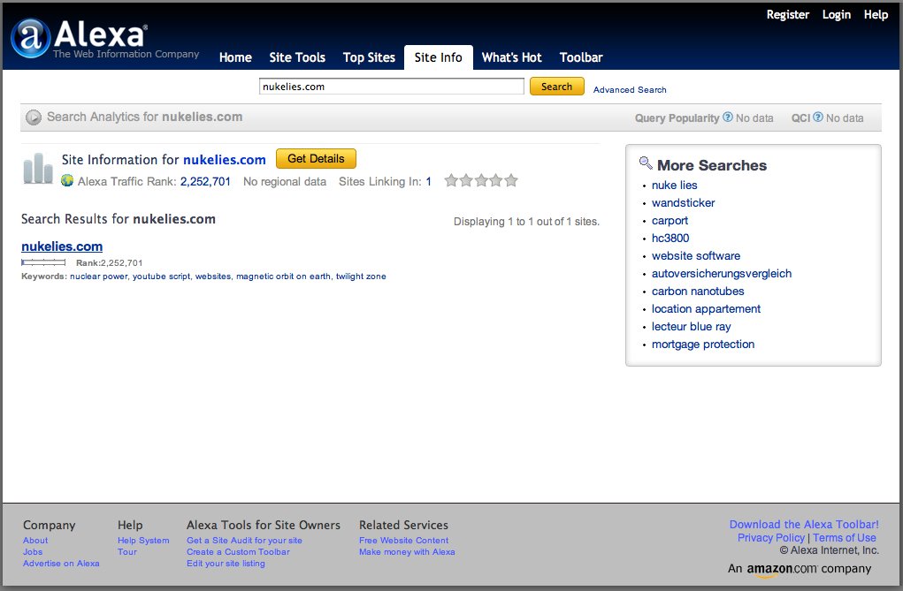Click into the search box containing nukelies.com
Image resolution: width=903 pixels, height=591 pixels.
[x=392, y=87]
